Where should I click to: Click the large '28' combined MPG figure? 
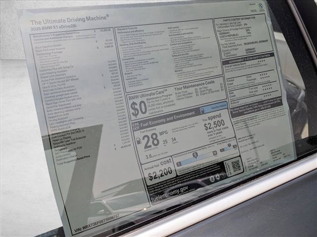click(151, 140)
